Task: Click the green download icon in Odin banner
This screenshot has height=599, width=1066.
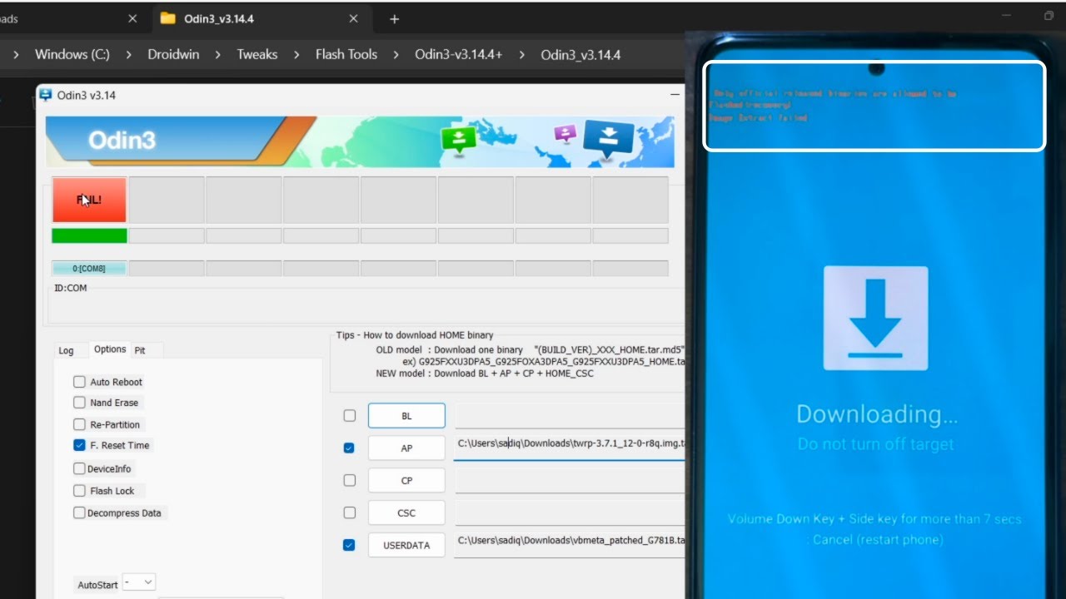Action: point(458,140)
